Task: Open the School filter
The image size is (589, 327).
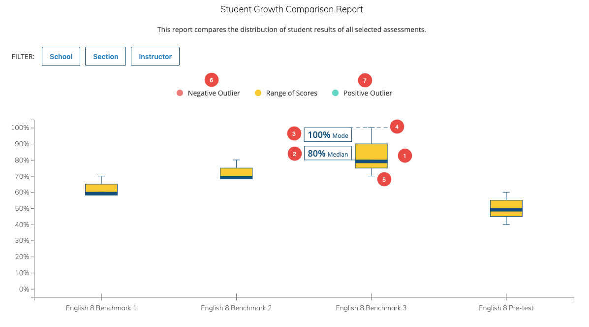Action: click(61, 56)
